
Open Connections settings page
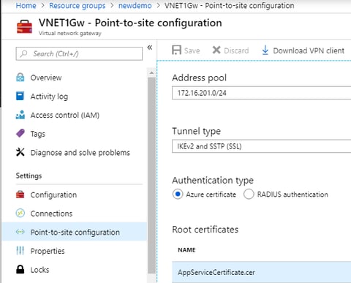pos(51,214)
